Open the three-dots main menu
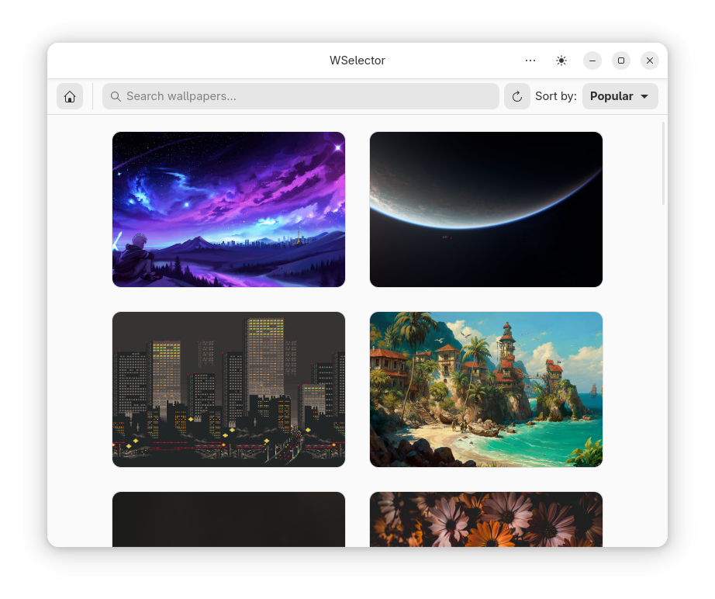715x599 pixels. click(x=530, y=61)
